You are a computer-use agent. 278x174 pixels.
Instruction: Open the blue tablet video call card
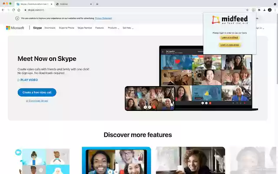coord(116,161)
